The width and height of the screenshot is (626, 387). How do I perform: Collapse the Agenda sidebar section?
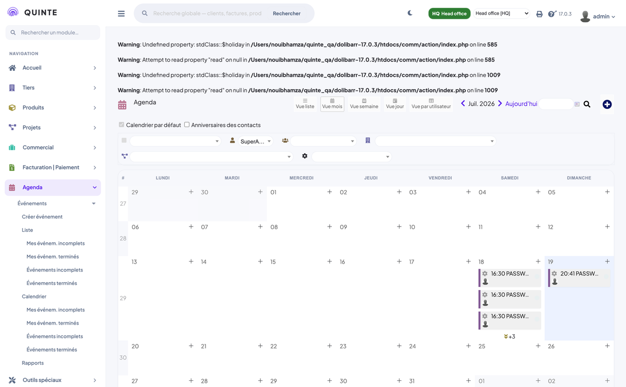[94, 188]
